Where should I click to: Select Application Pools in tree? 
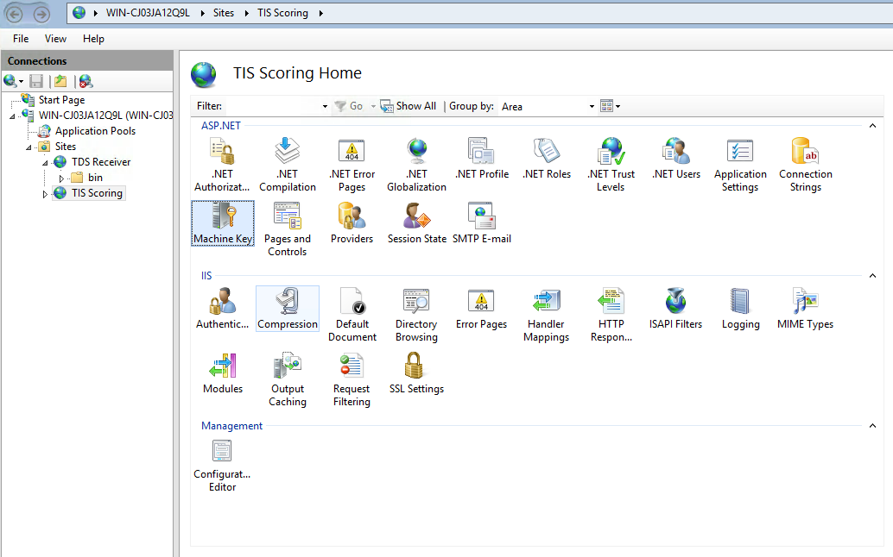[x=95, y=131]
